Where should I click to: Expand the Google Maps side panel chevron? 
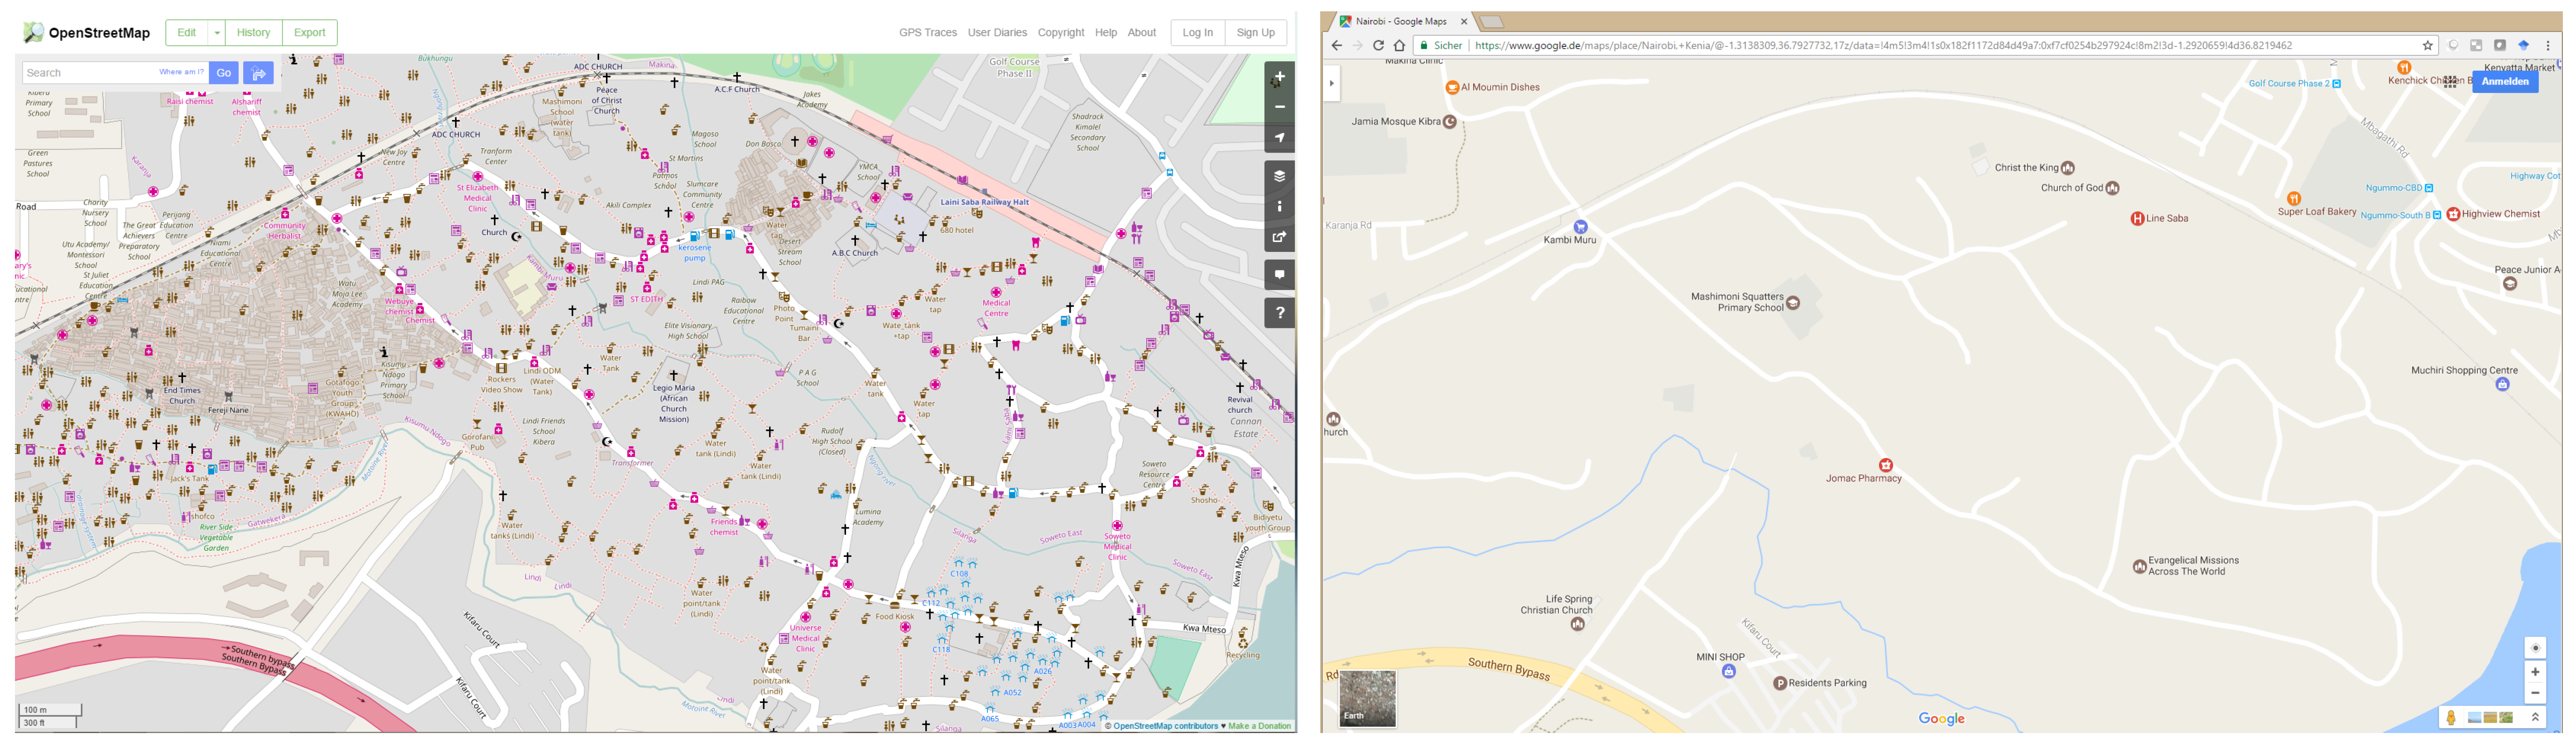pos(1331,83)
